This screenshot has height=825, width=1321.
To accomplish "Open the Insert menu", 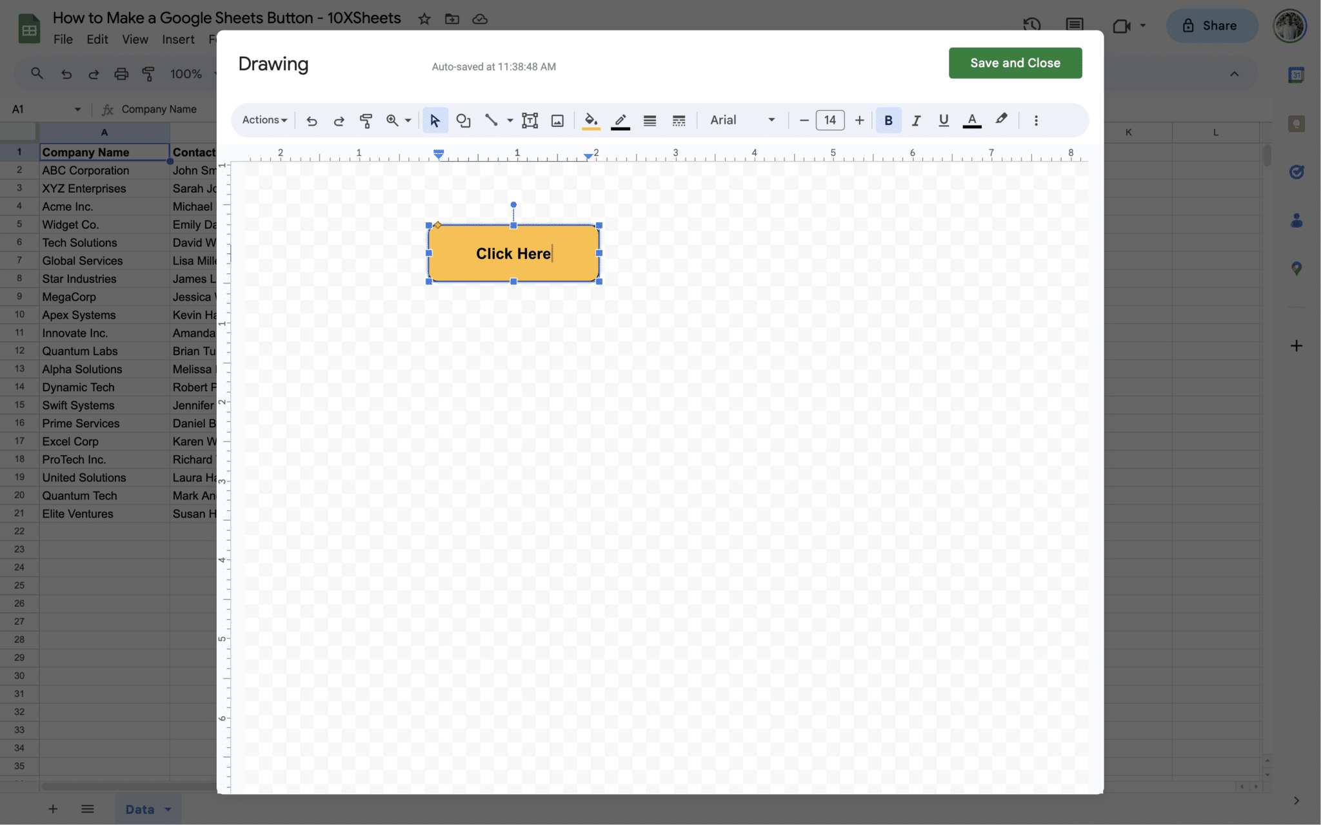I will pyautogui.click(x=178, y=39).
